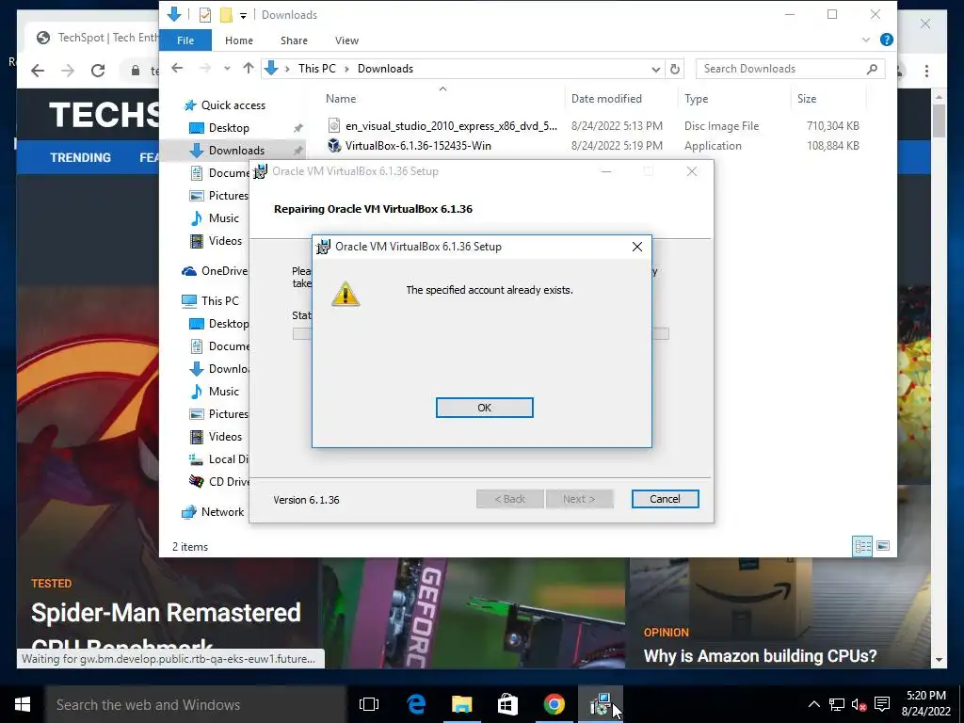
Task: Open Customize Quick Access Toolbar dropdown
Action: pos(243,15)
